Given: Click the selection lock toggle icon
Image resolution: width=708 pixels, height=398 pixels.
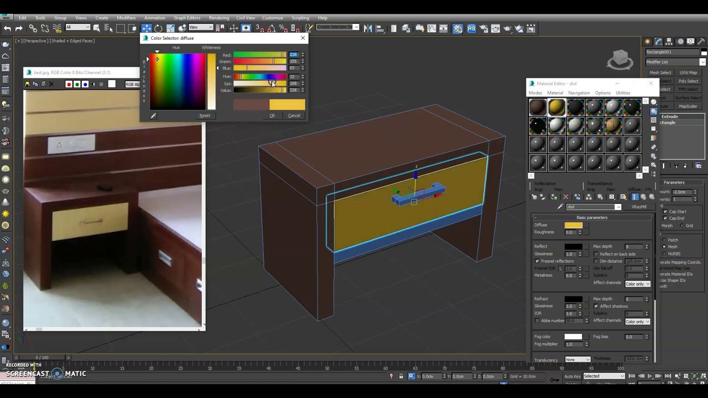Looking at the screenshot, I should 401,376.
